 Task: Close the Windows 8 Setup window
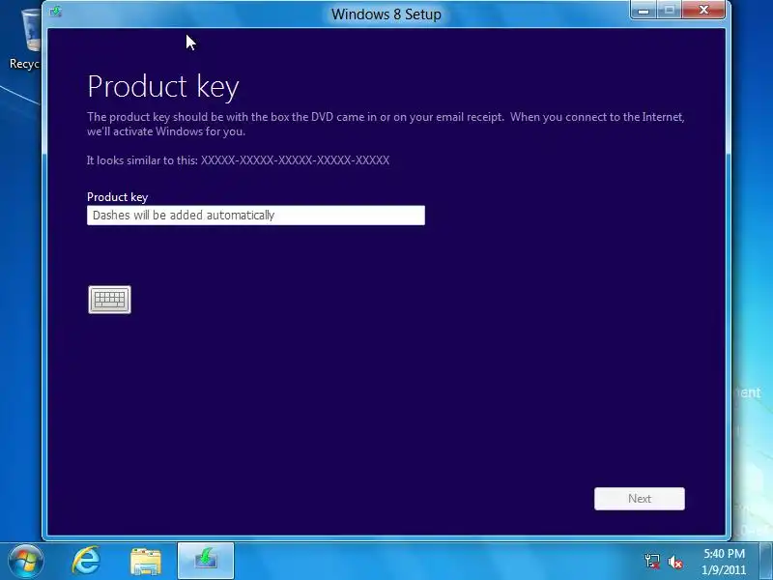point(703,10)
